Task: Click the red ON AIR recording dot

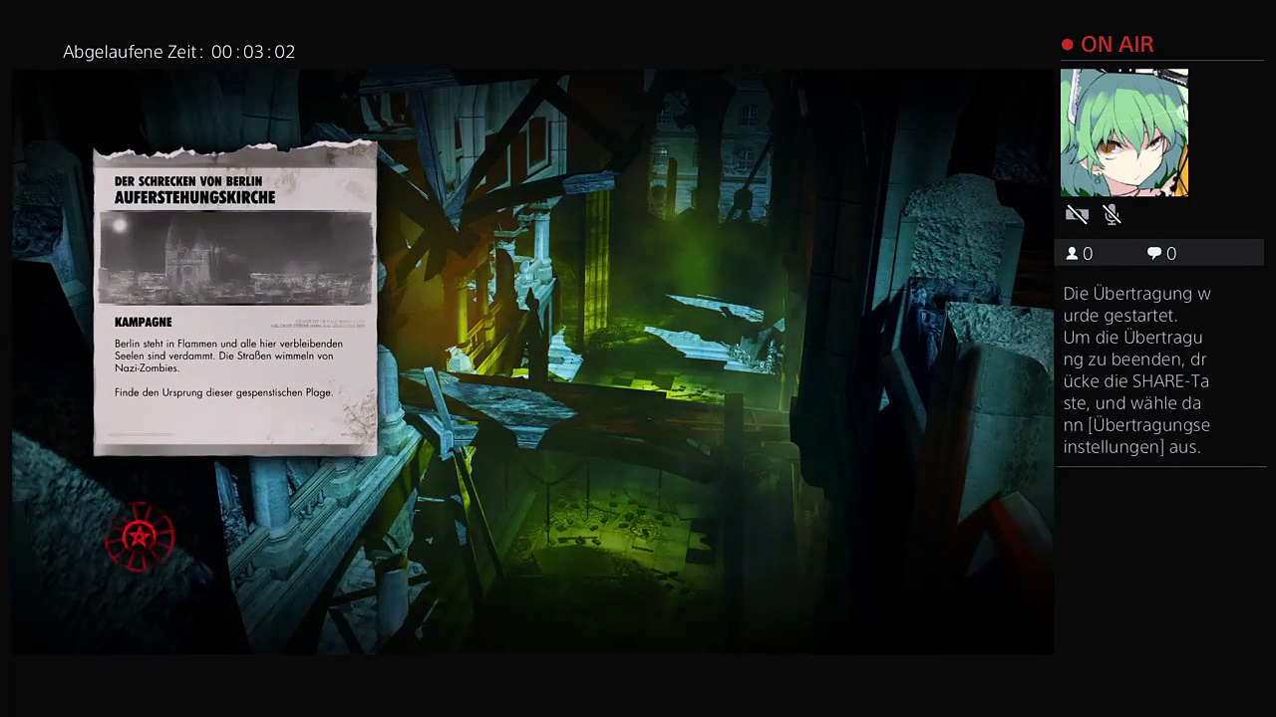Action: coord(1068,45)
